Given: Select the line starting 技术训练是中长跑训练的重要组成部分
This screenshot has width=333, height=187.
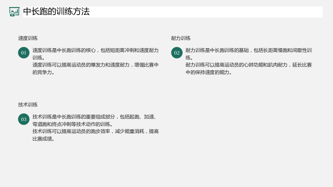Looking at the screenshot, I should click(x=94, y=117).
